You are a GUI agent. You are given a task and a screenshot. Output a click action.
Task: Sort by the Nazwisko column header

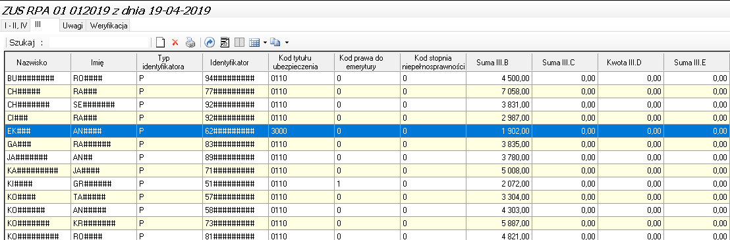tap(38, 63)
